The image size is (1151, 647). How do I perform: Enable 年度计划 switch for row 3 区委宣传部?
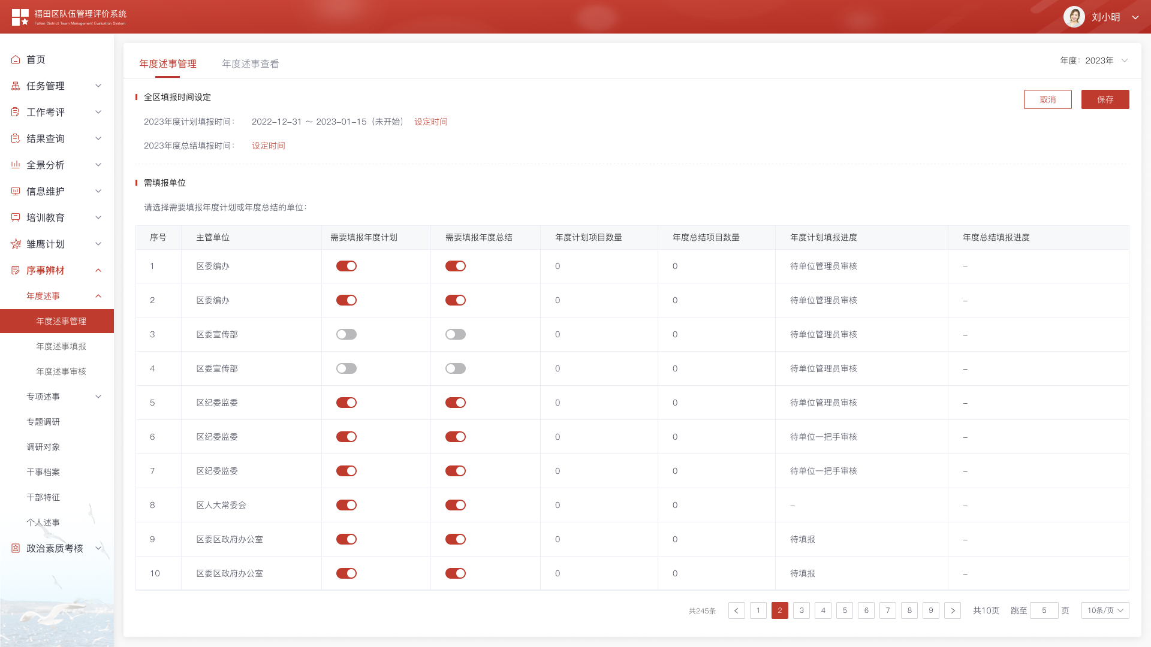click(x=346, y=334)
